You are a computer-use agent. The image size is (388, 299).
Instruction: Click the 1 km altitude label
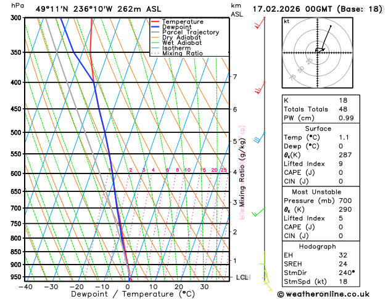(x=235, y=260)
